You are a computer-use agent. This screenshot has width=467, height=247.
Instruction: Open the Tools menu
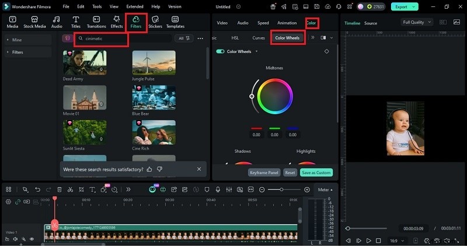(x=96, y=6)
